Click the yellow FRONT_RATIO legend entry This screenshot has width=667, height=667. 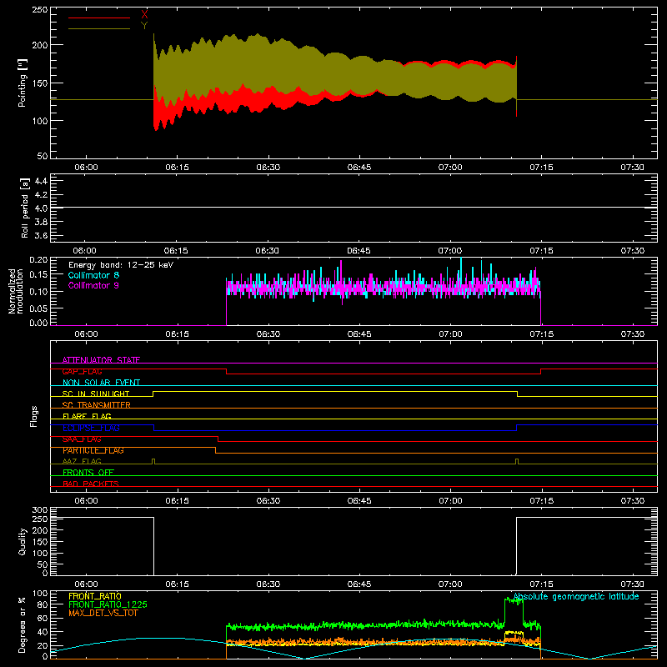point(95,596)
